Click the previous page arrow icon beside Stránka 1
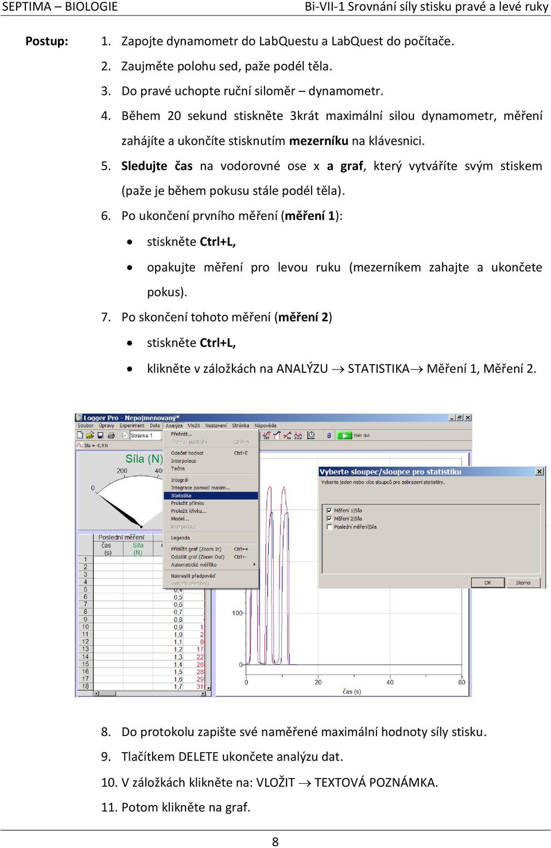This screenshot has width=551, height=848. (x=123, y=435)
